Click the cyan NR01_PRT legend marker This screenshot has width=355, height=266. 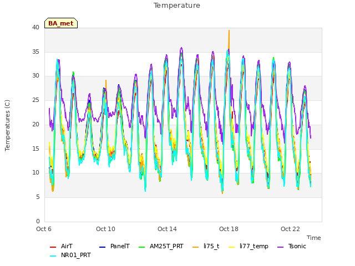pos(53,255)
